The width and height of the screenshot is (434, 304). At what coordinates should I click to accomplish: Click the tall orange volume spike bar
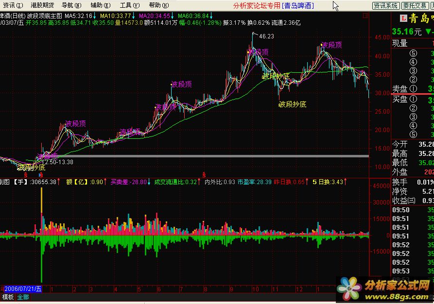(41, 200)
